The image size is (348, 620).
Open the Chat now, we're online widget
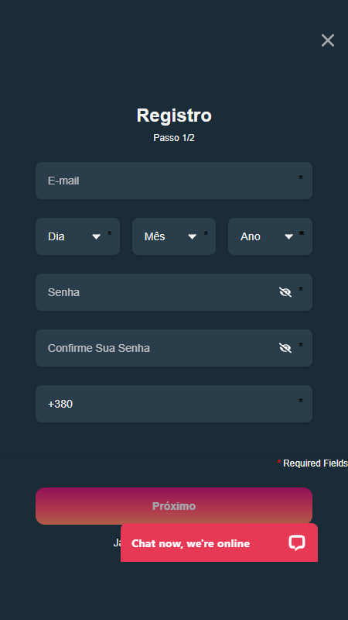click(x=219, y=542)
